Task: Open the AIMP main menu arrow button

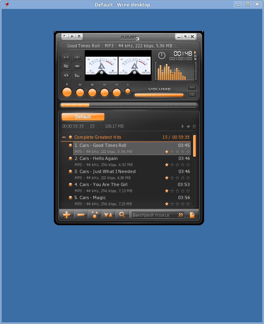Action: tap(64, 36)
